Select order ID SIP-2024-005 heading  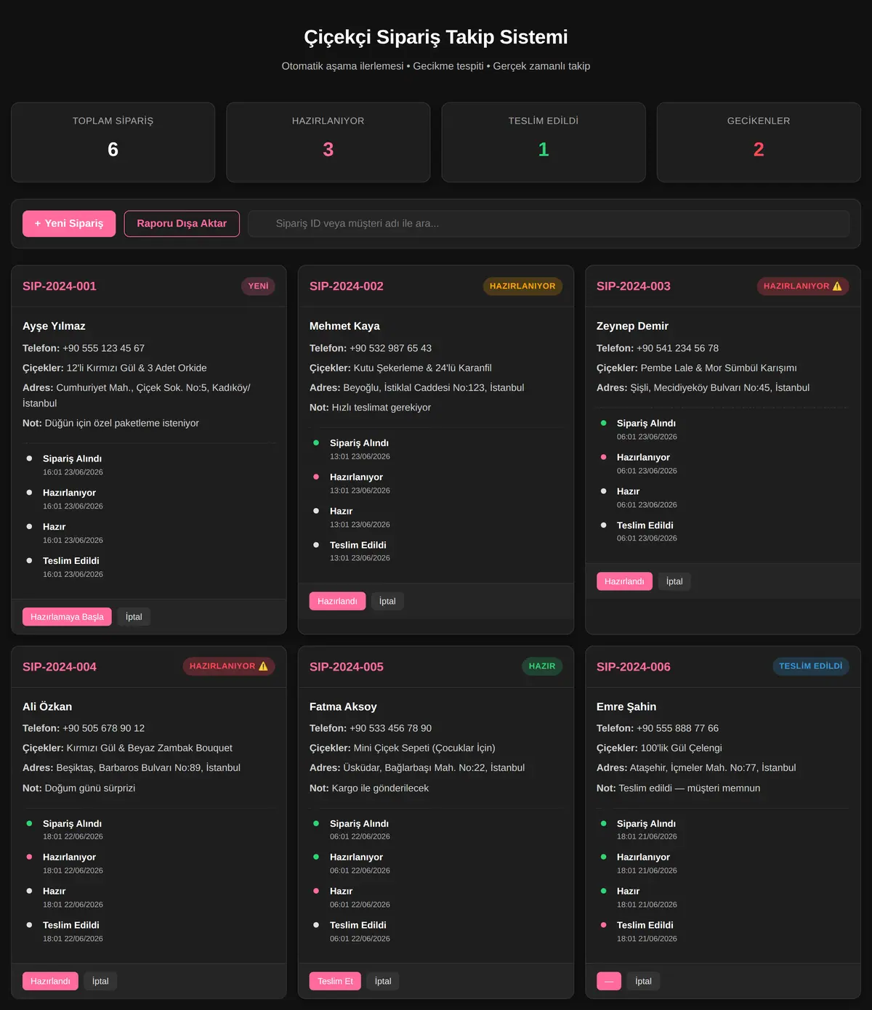(347, 667)
